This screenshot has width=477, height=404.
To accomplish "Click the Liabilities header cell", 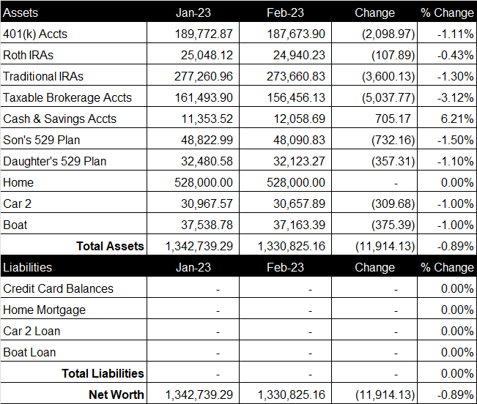I will pos(73,267).
